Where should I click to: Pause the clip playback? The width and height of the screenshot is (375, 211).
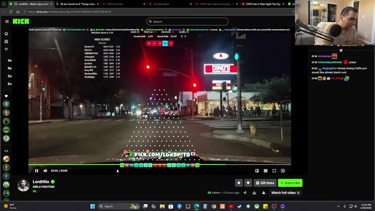coord(37,171)
